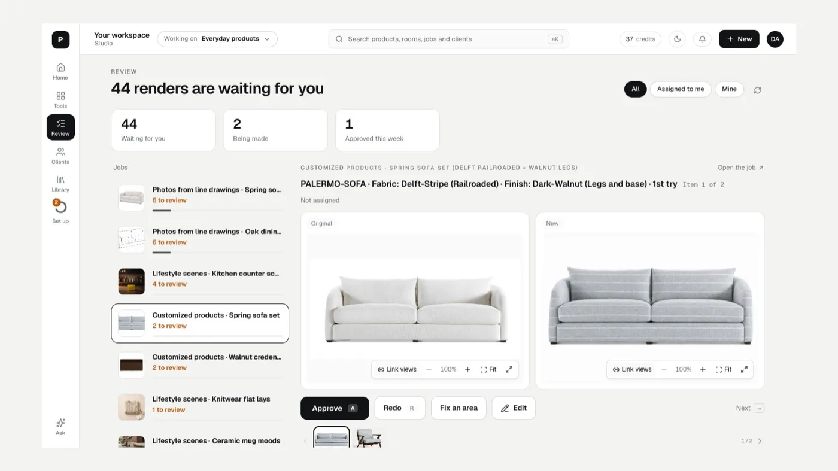Open the Oak dining line drawings job
Screen dimensions: 838x471
(x=200, y=239)
